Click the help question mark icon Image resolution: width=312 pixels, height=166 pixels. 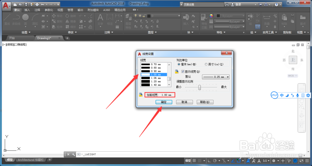276,5
